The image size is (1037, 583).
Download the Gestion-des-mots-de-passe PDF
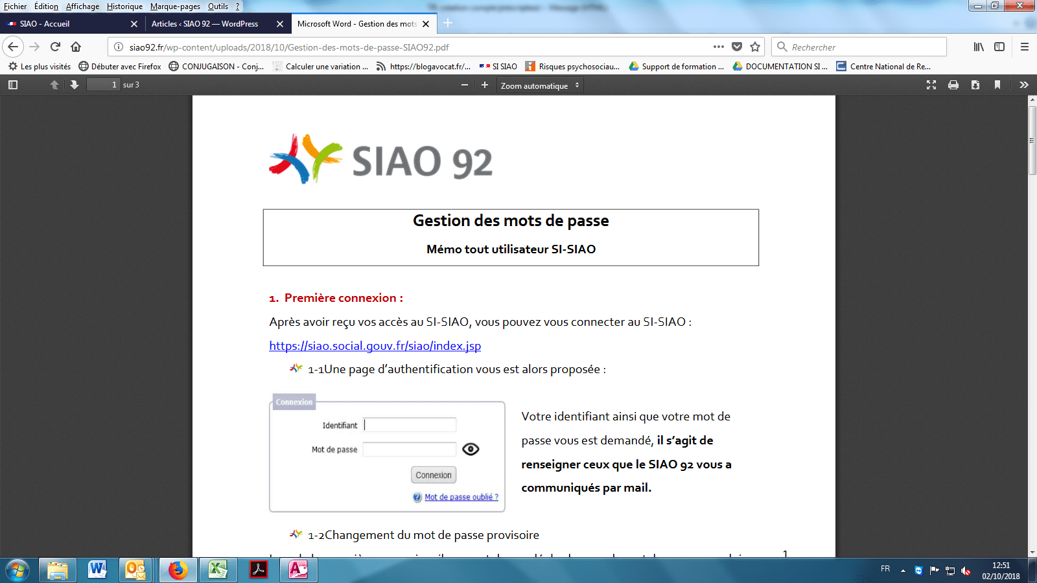975,84
